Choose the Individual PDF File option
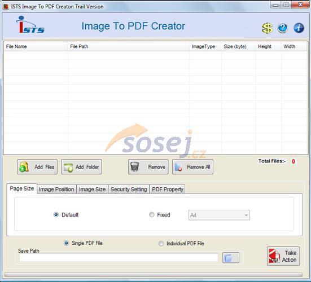 click(x=161, y=243)
